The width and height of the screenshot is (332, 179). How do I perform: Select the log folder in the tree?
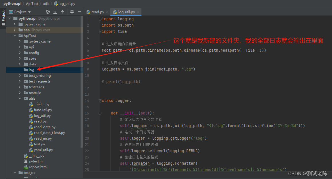pos(45,70)
